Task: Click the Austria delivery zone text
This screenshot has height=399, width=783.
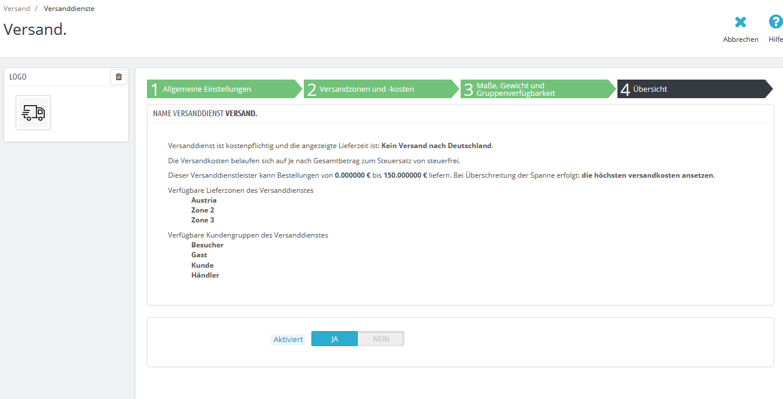Action: (204, 200)
